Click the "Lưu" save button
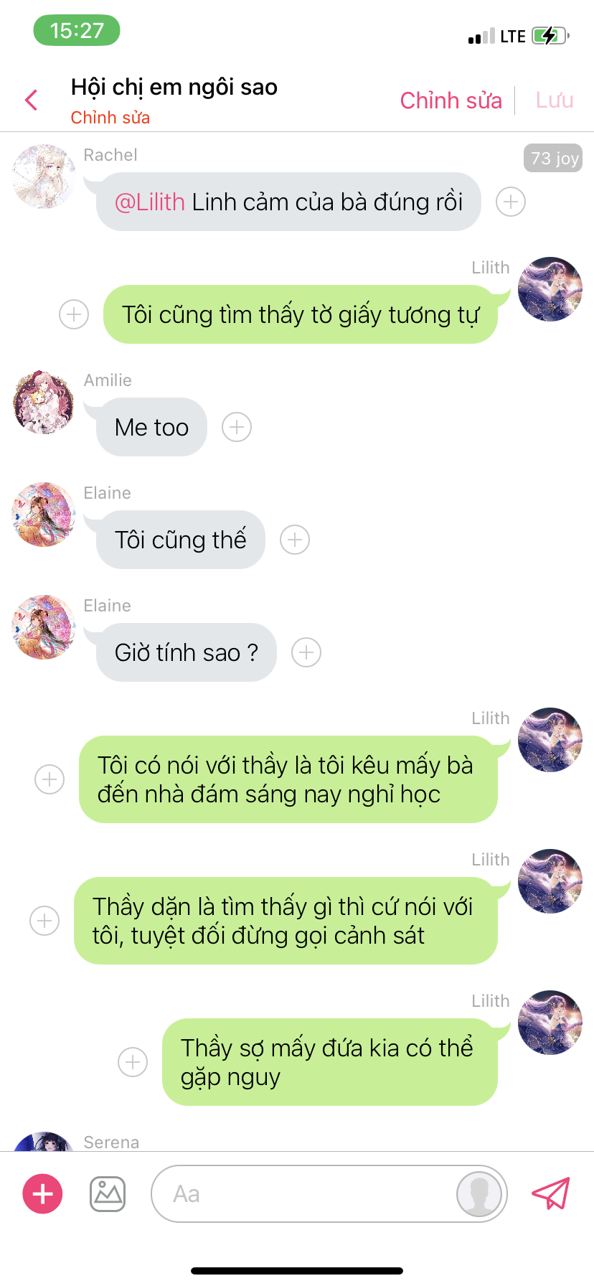 click(x=555, y=100)
